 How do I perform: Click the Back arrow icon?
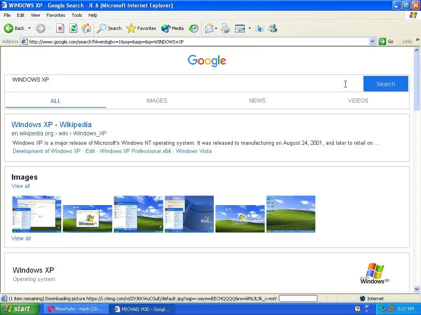(8, 28)
